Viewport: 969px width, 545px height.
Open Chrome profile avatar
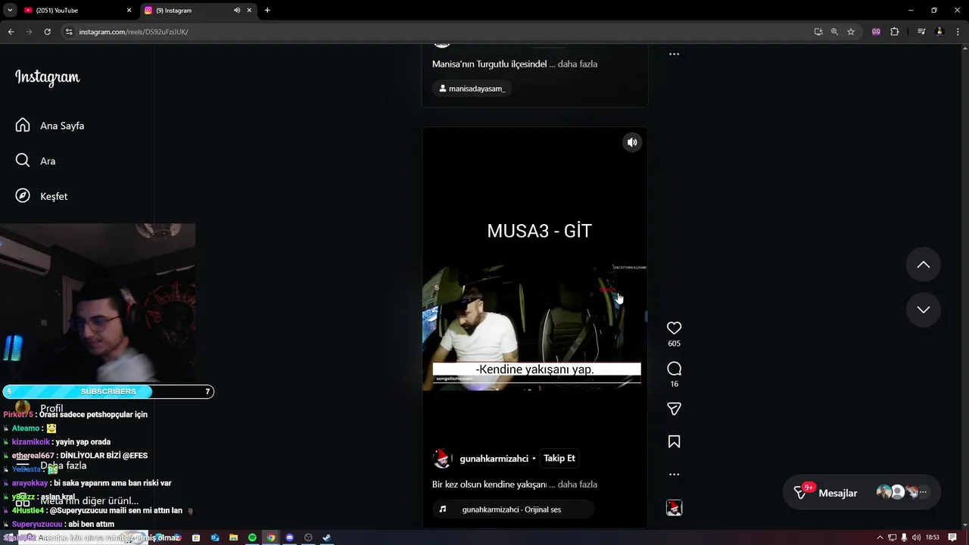click(939, 32)
